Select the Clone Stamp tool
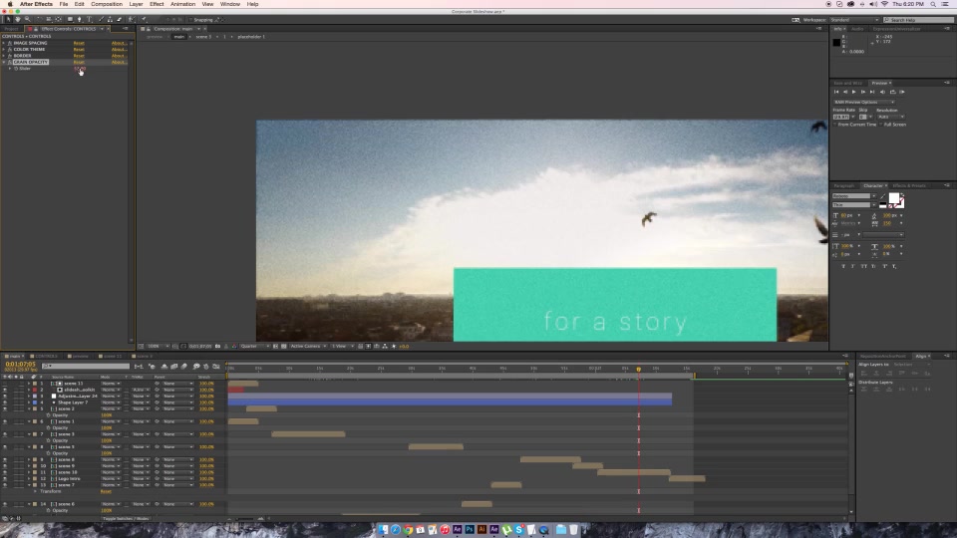The image size is (957, 538). 110,20
